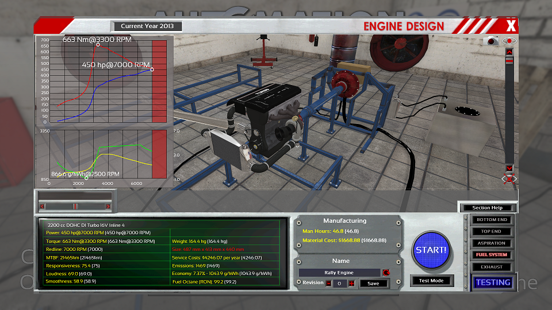Click the Man Hours: 46.8 value
Screen dimensions: 552x310
pyautogui.click(x=331, y=231)
